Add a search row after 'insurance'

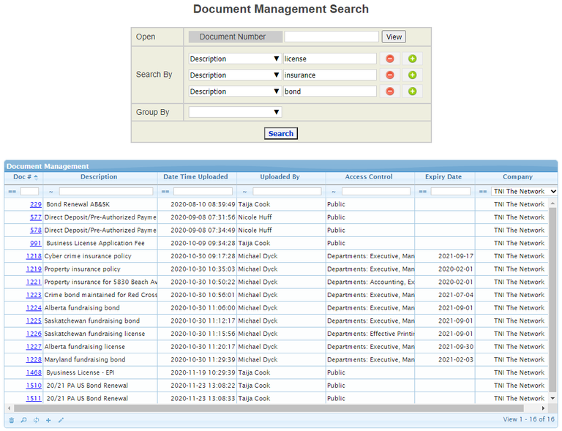[x=412, y=75]
